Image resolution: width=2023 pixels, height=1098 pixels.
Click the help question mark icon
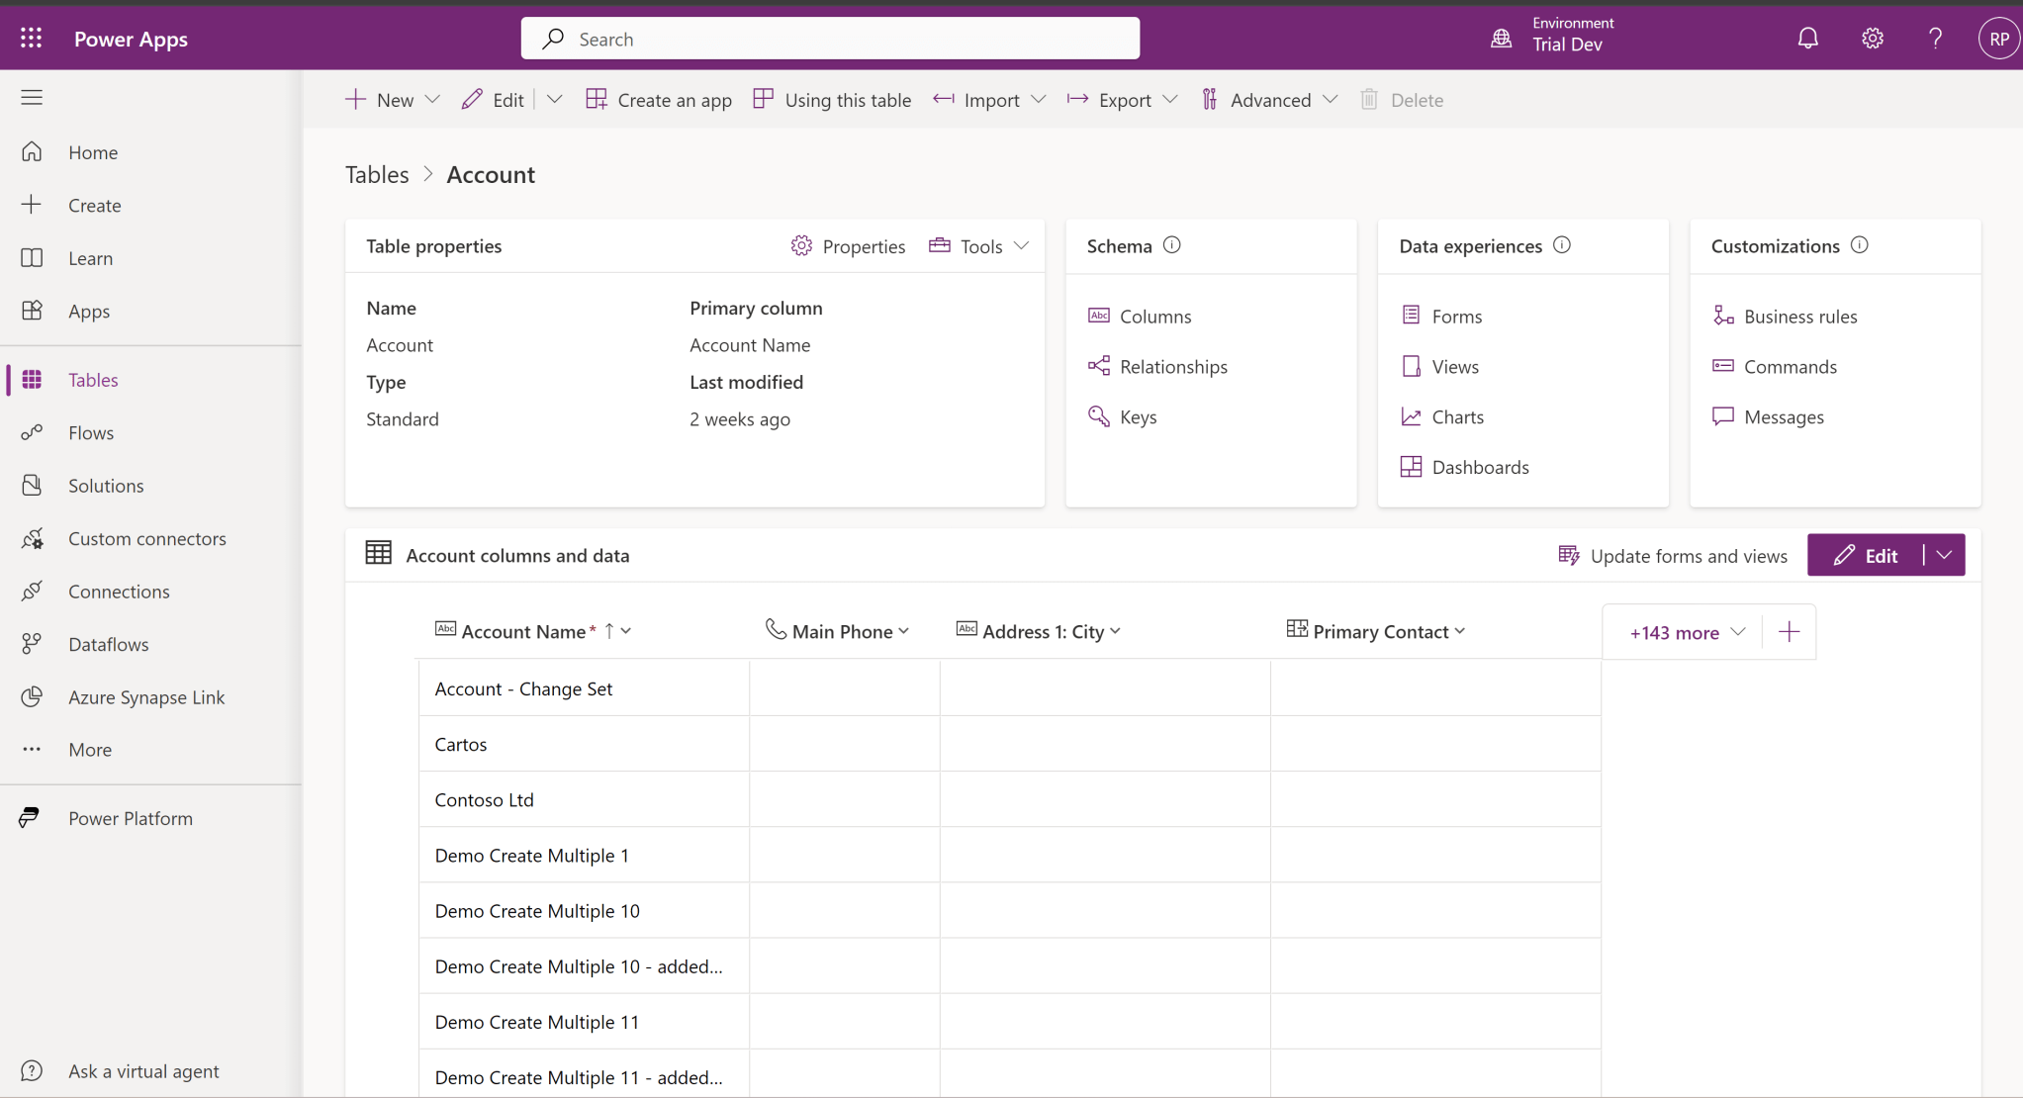(1935, 39)
